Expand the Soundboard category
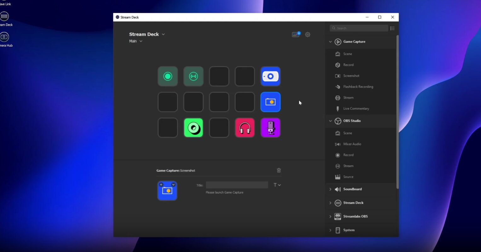 pyautogui.click(x=330, y=189)
